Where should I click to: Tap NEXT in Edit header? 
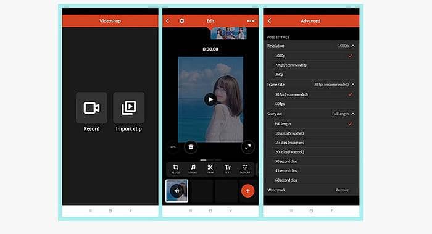click(x=251, y=21)
